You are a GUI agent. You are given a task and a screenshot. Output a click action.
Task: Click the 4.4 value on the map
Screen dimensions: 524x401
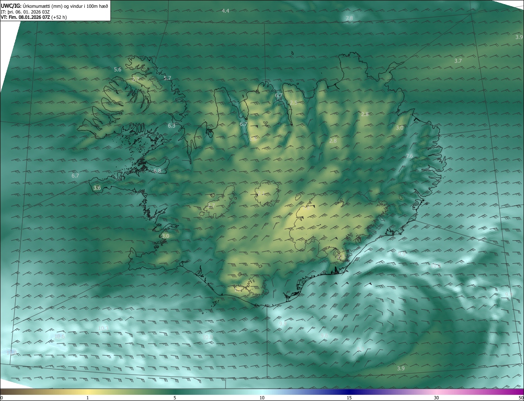226,11
